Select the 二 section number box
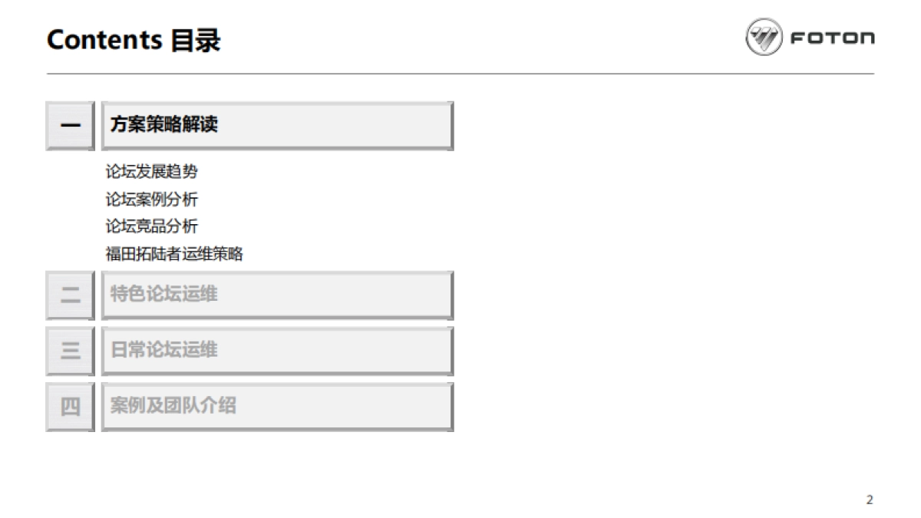This screenshot has width=921, height=518. tap(70, 295)
